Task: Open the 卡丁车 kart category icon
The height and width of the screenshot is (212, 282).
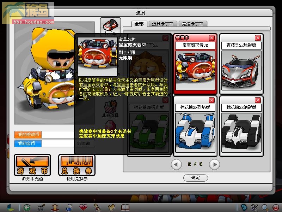Action: [x=110, y=26]
